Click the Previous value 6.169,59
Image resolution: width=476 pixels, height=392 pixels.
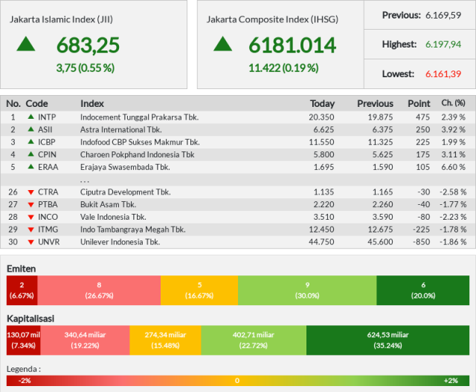click(x=443, y=15)
